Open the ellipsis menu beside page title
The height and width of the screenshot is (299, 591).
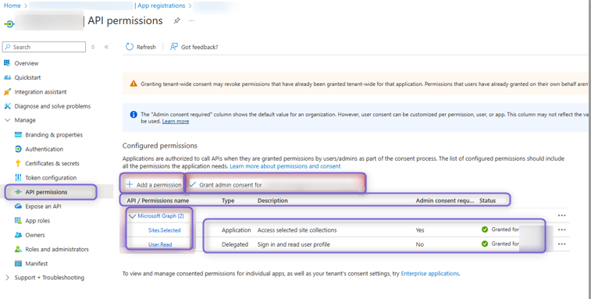click(x=191, y=20)
